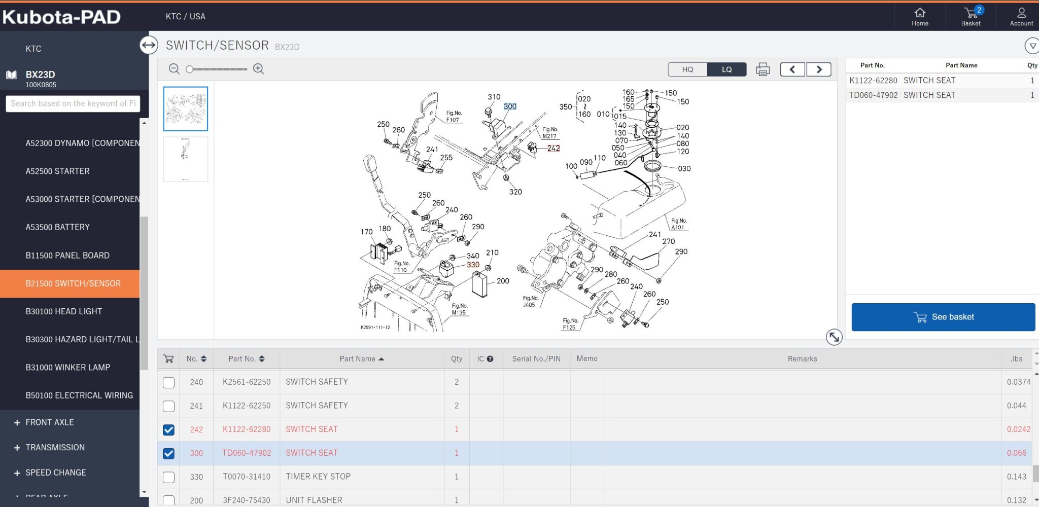
Task: Focus the keyword search field
Action: point(73,103)
